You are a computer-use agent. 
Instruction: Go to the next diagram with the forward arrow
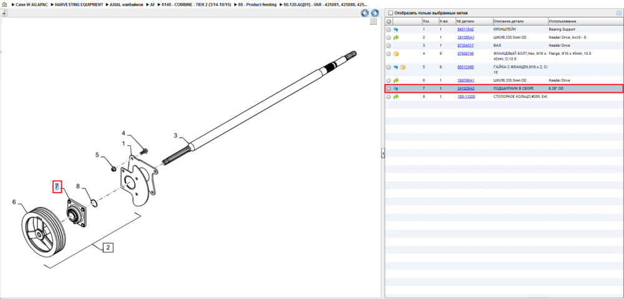[x=374, y=13]
